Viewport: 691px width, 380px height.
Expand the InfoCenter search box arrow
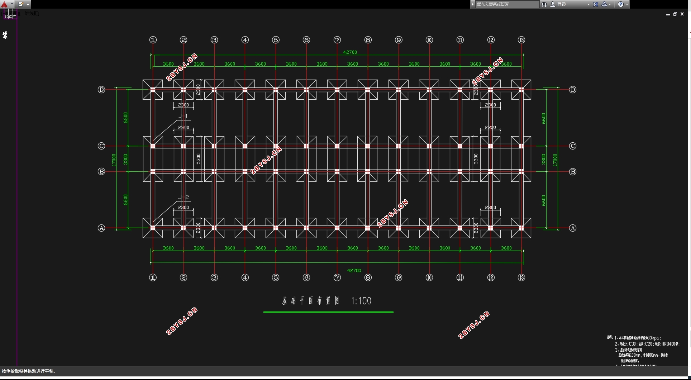point(473,4)
